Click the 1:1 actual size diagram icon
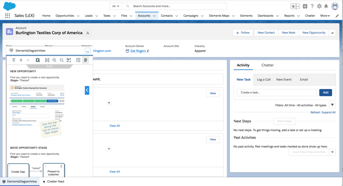This screenshot has width=343, height=186. tap(47, 60)
